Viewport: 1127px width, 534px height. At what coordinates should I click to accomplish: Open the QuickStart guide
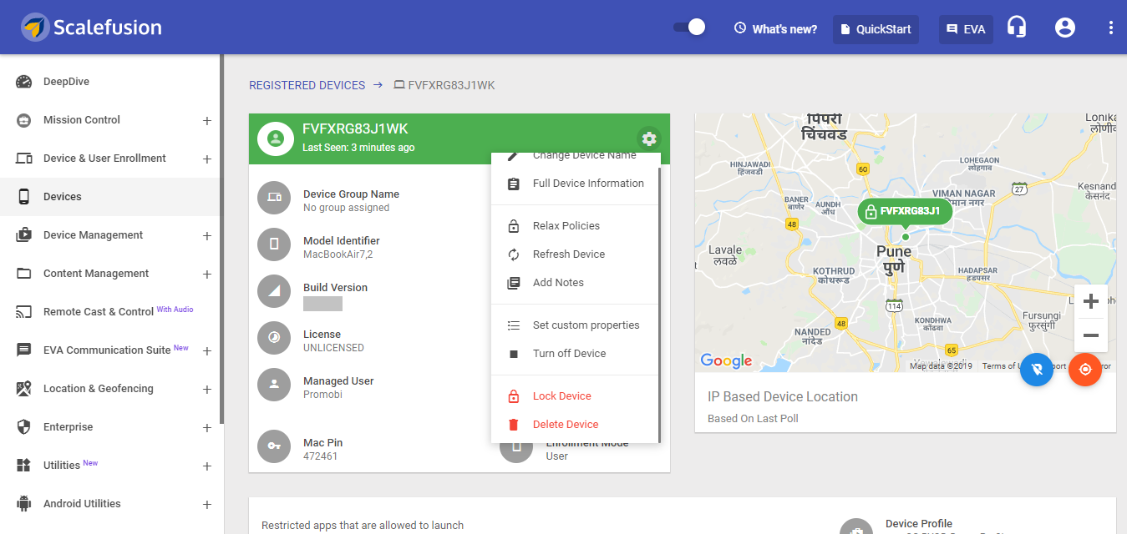(x=876, y=29)
